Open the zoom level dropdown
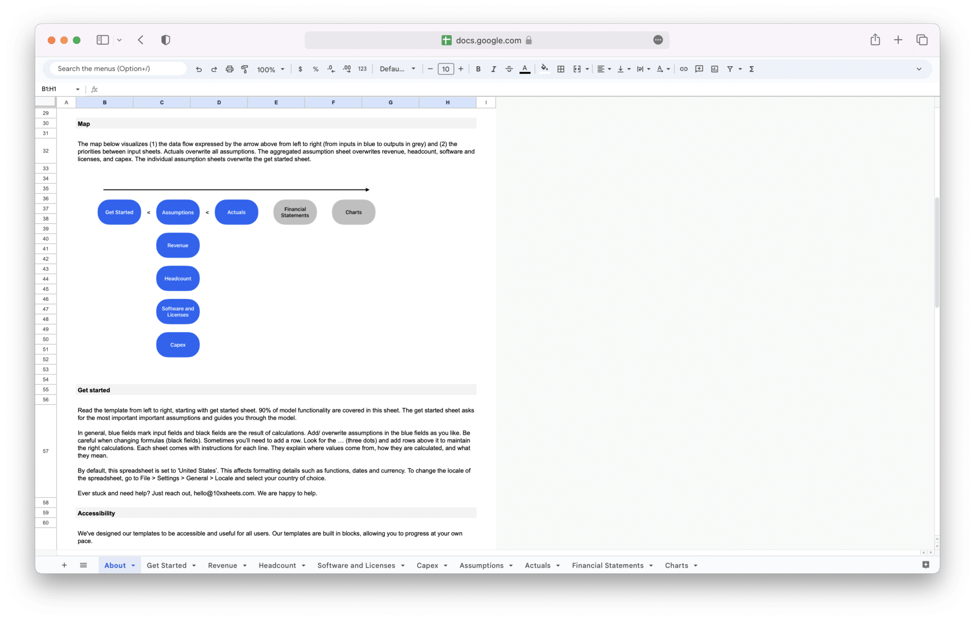The height and width of the screenshot is (620, 975). click(x=269, y=69)
